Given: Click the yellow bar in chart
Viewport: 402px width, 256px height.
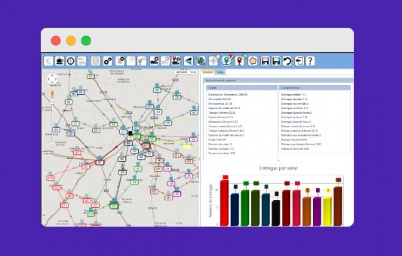Looking at the screenshot, I should click(327, 211).
